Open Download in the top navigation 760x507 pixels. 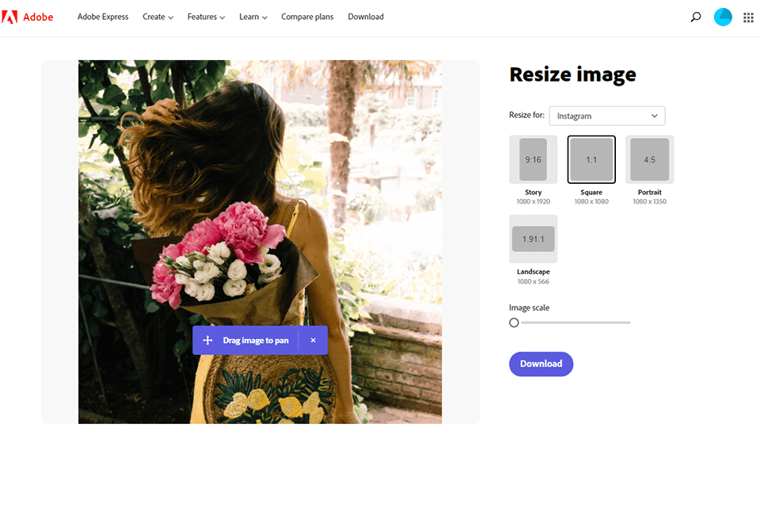pyautogui.click(x=366, y=17)
